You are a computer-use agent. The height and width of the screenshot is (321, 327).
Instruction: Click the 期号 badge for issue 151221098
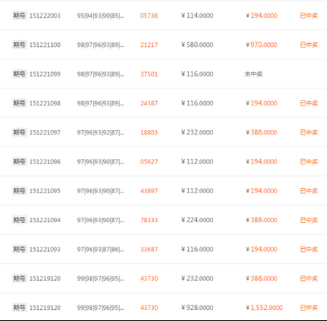click(x=19, y=103)
